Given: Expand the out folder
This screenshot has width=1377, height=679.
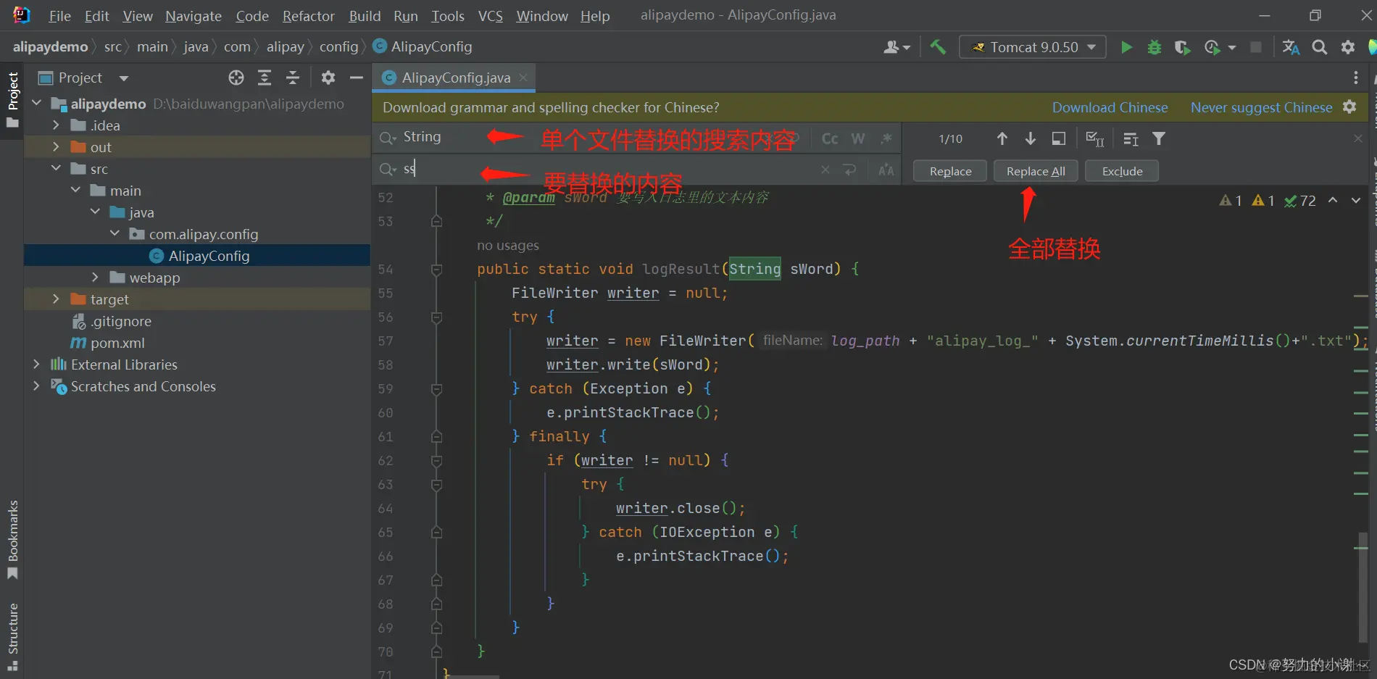Looking at the screenshot, I should (56, 147).
